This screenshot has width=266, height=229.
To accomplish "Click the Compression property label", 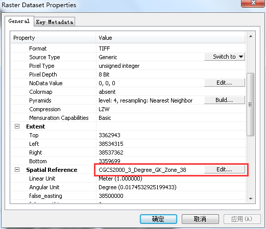I will click(x=45, y=109).
